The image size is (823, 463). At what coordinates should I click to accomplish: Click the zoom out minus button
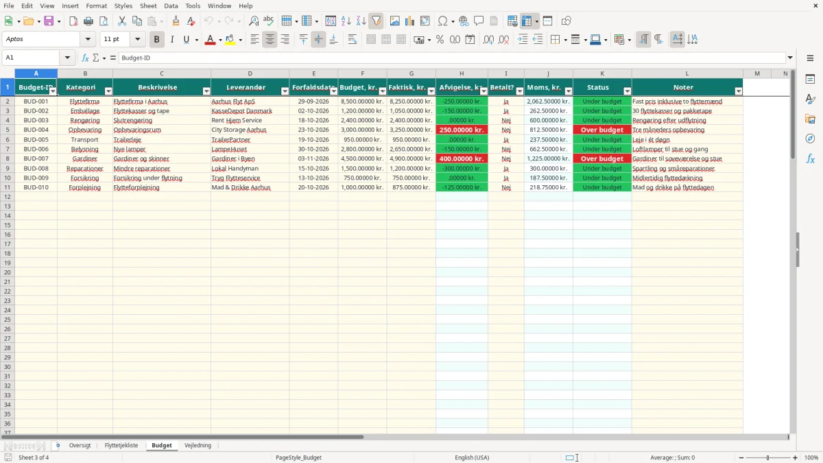[741, 458]
